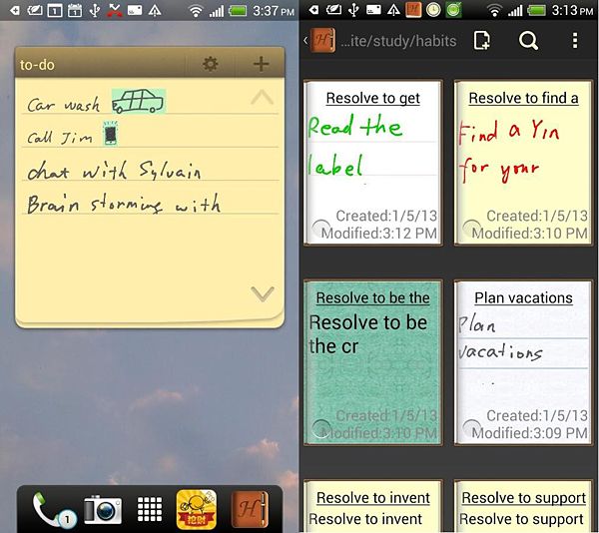Open the to-do widget settings gear

click(210, 64)
